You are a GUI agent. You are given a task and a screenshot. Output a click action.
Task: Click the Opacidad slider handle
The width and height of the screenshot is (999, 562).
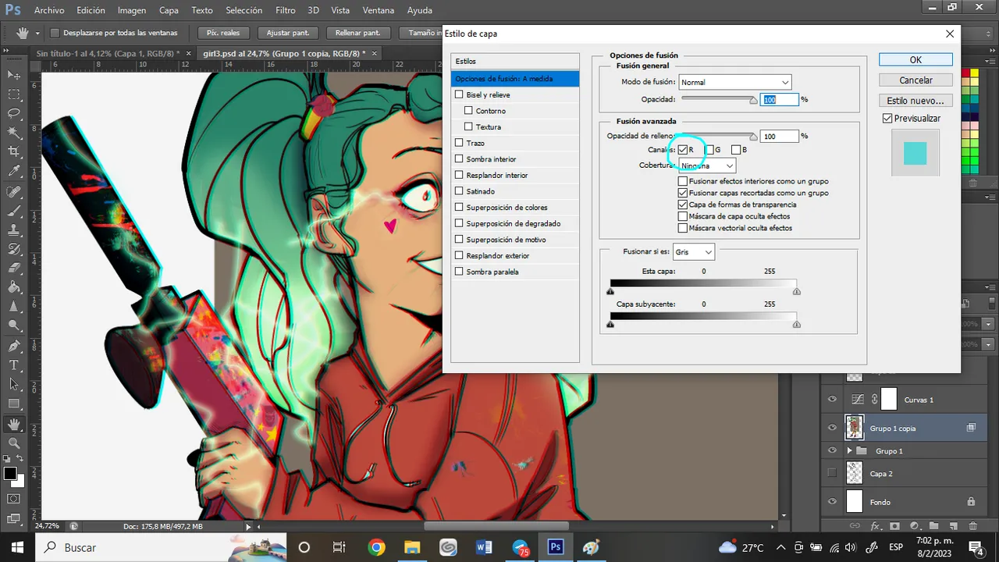coord(753,101)
